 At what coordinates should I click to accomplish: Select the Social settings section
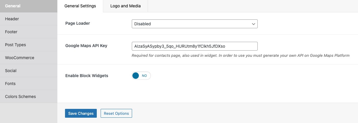(29, 71)
